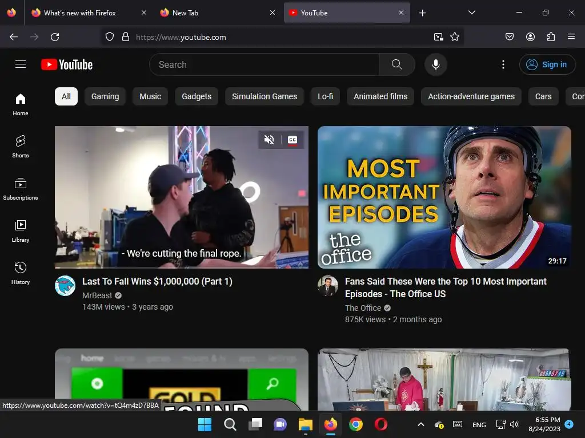Click the Last To Fall Wins video title
The width and height of the screenshot is (585, 438).
click(157, 281)
